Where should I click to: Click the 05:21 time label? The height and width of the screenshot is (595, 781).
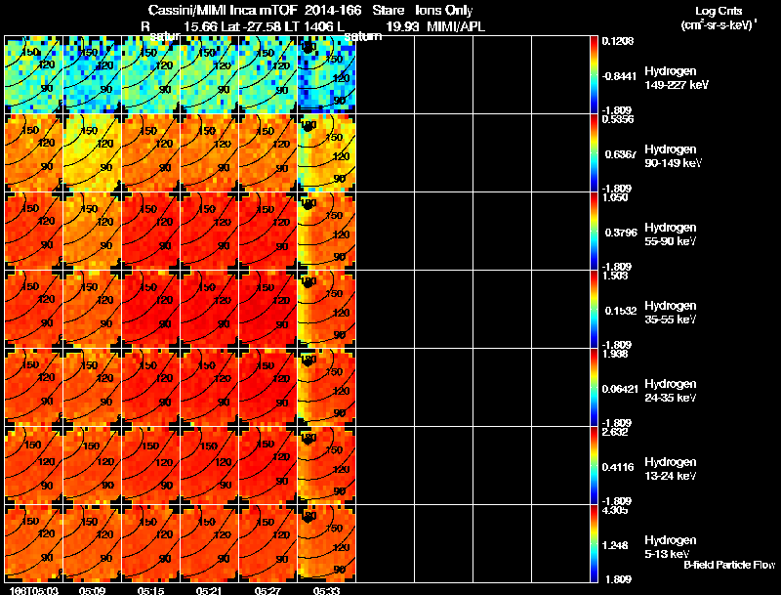click(210, 590)
